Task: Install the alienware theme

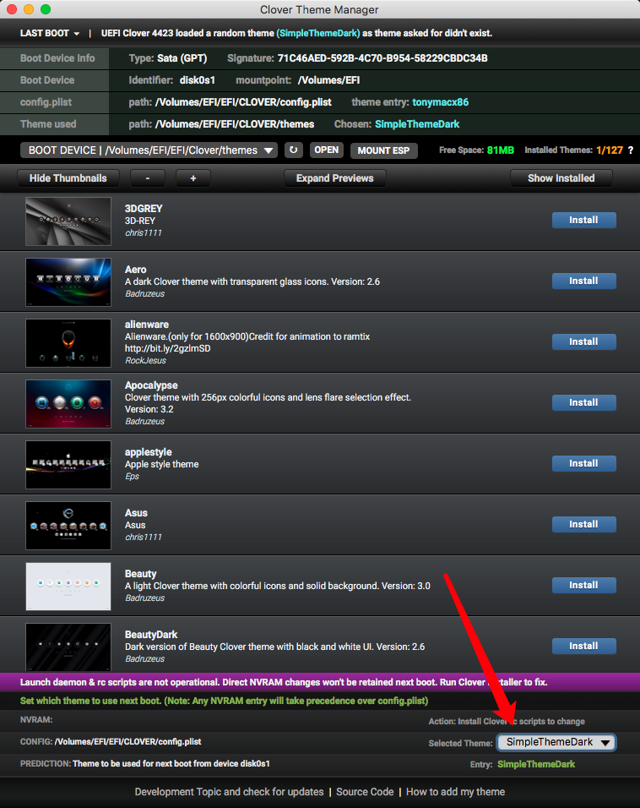Action: pos(584,341)
